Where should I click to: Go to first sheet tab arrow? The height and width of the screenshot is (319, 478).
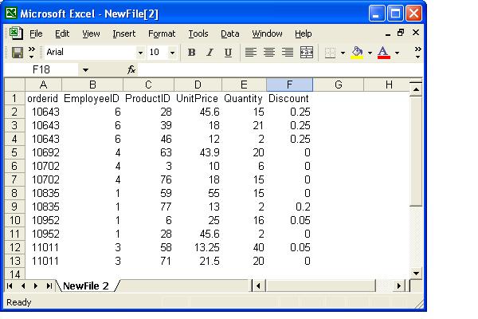pyautogui.click(x=10, y=286)
